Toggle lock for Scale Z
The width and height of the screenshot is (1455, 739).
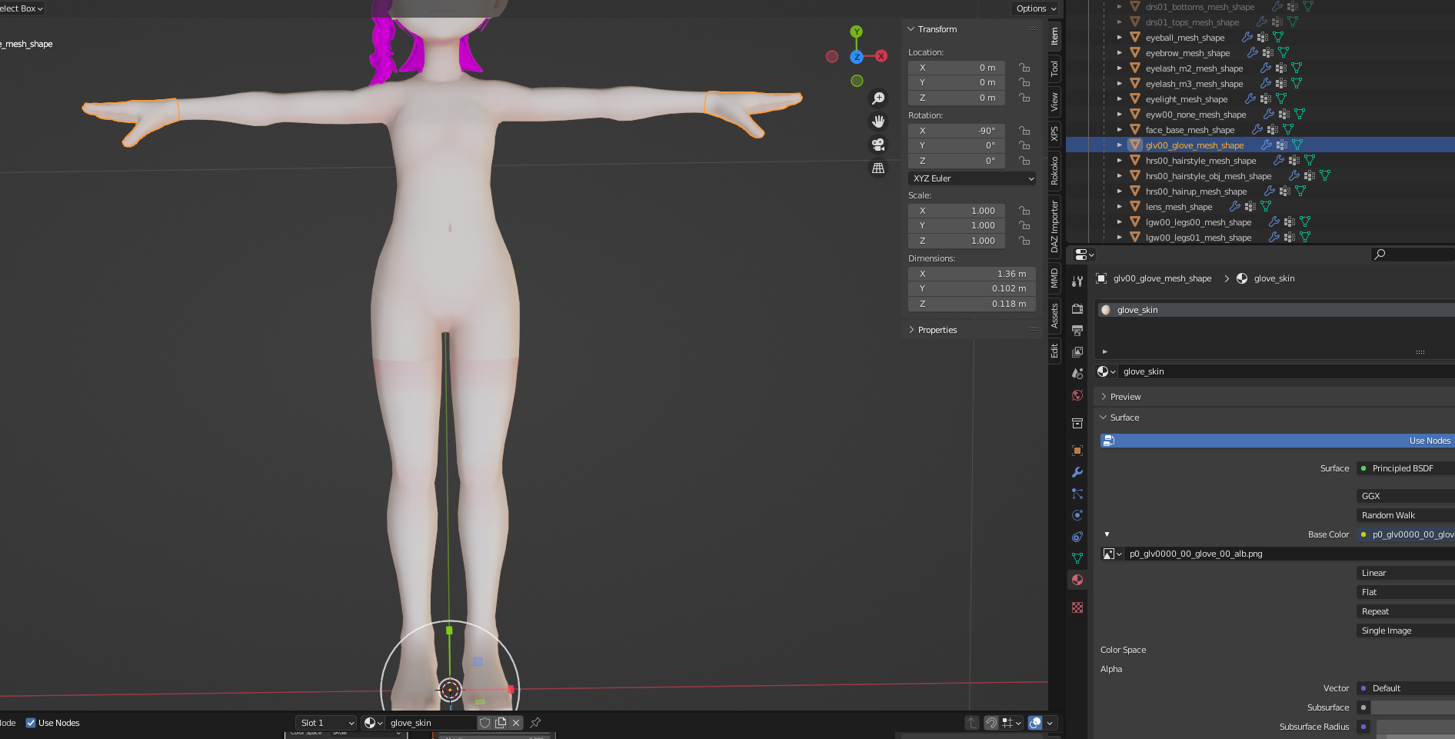[1024, 241]
